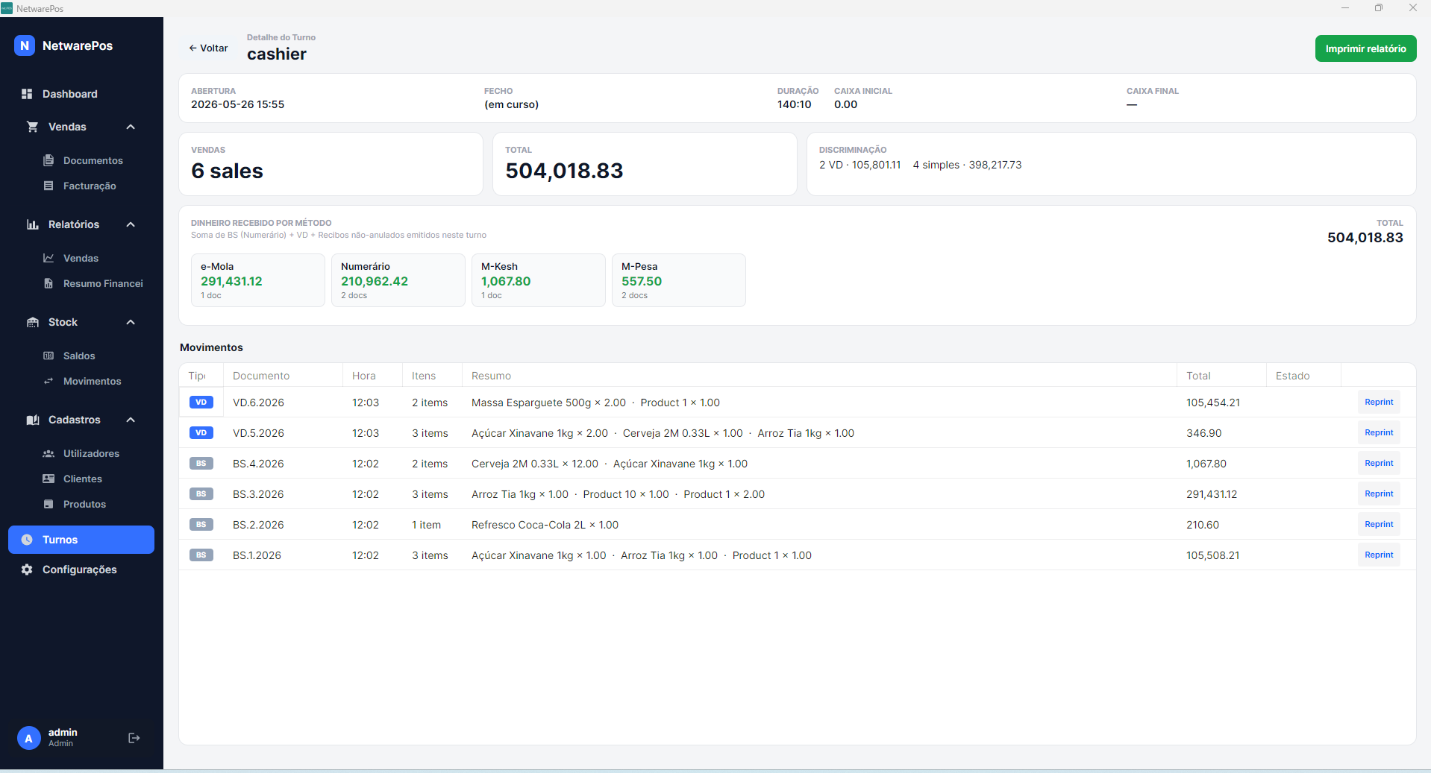The width and height of the screenshot is (1431, 773).
Task: Click the Clientes card icon
Action: (48, 479)
